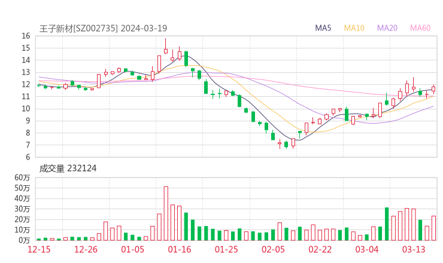
Task: Click the stock title 王子新材[SZ002735] 2024-03-19
Action: [103, 28]
